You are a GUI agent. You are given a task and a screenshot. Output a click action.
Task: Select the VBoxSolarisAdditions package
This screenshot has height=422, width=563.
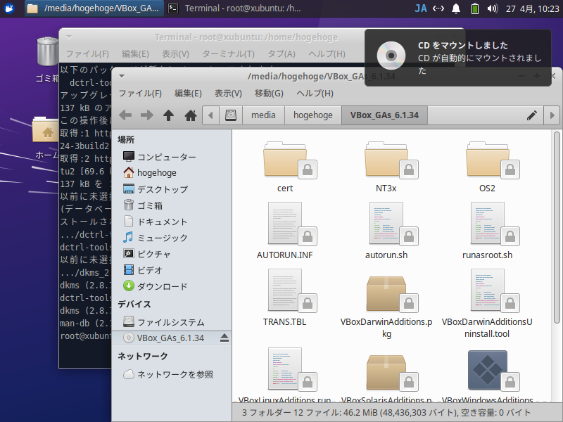point(386,377)
